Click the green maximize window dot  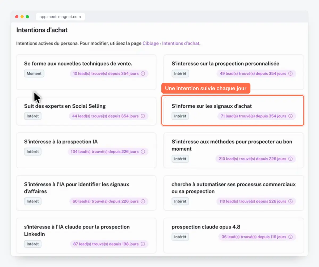coord(27,17)
